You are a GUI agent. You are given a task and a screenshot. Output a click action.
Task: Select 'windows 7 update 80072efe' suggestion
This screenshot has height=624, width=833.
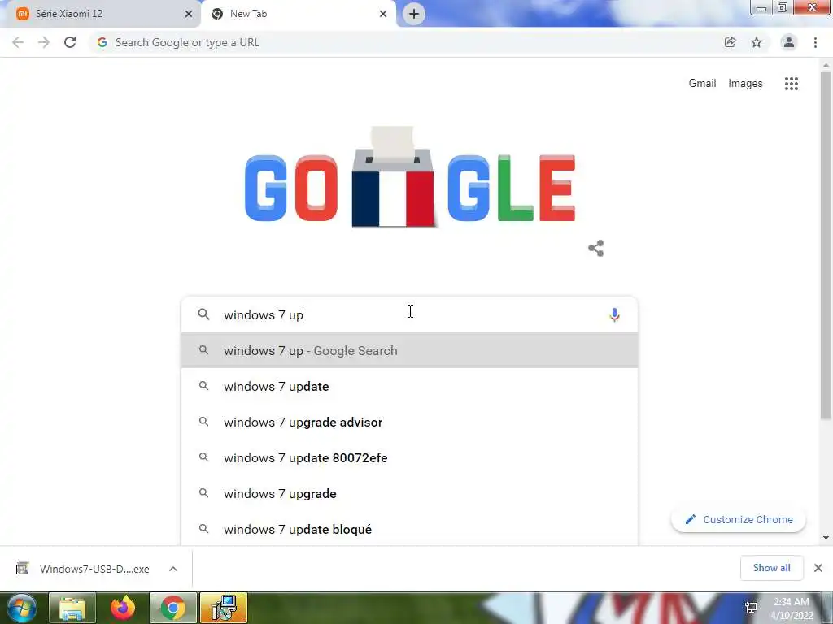click(x=409, y=458)
